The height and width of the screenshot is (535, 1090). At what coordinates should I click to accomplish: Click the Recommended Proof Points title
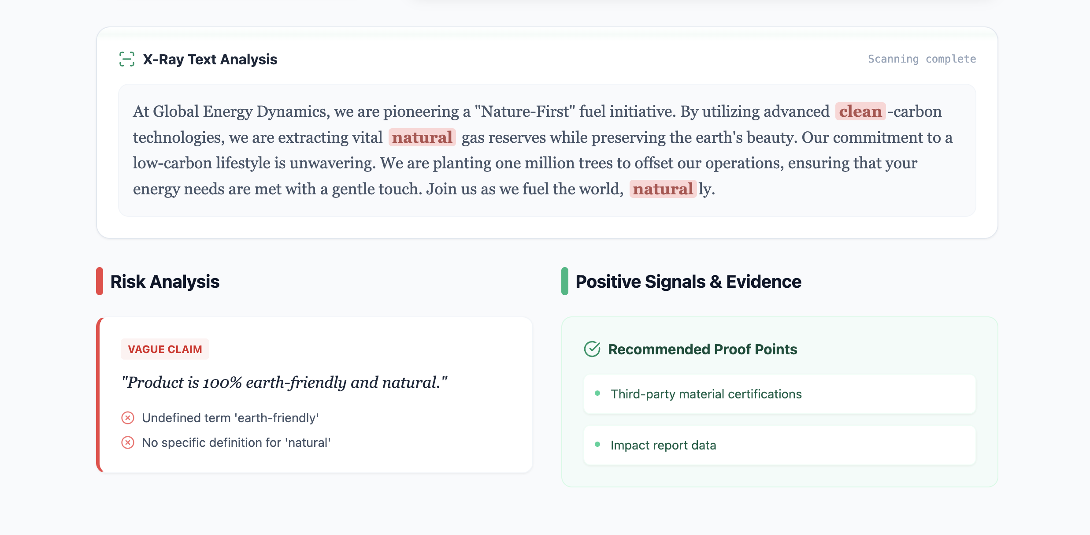point(702,349)
